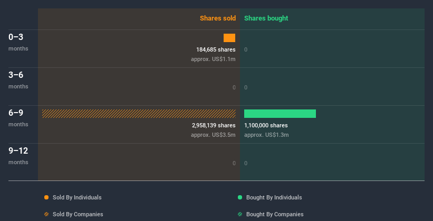Image resolution: width=433 pixels, height=221 pixels.
Task: Click the orange Sold By Individuals legend dot
Action: (x=46, y=197)
